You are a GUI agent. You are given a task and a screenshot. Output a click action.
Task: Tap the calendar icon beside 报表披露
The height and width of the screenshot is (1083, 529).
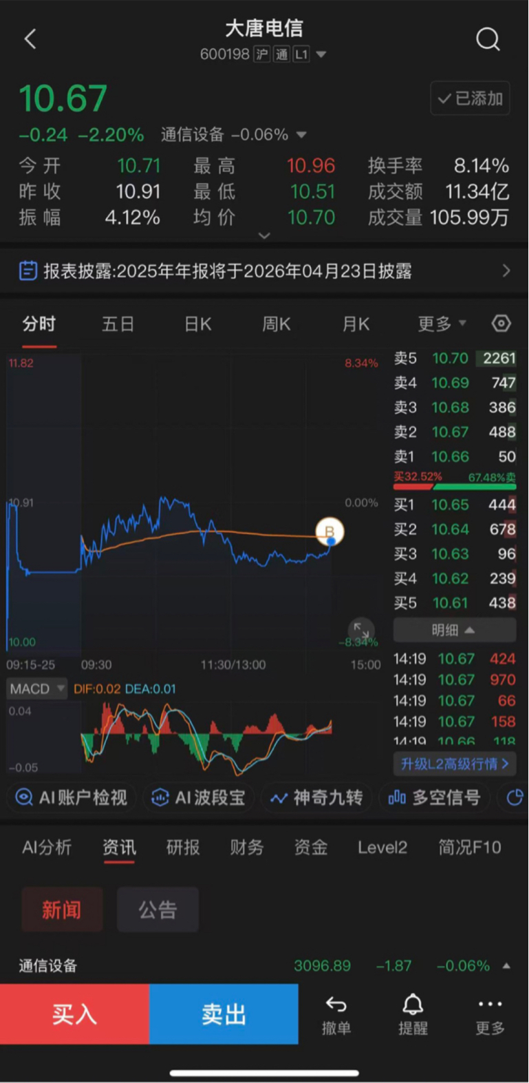coord(28,271)
